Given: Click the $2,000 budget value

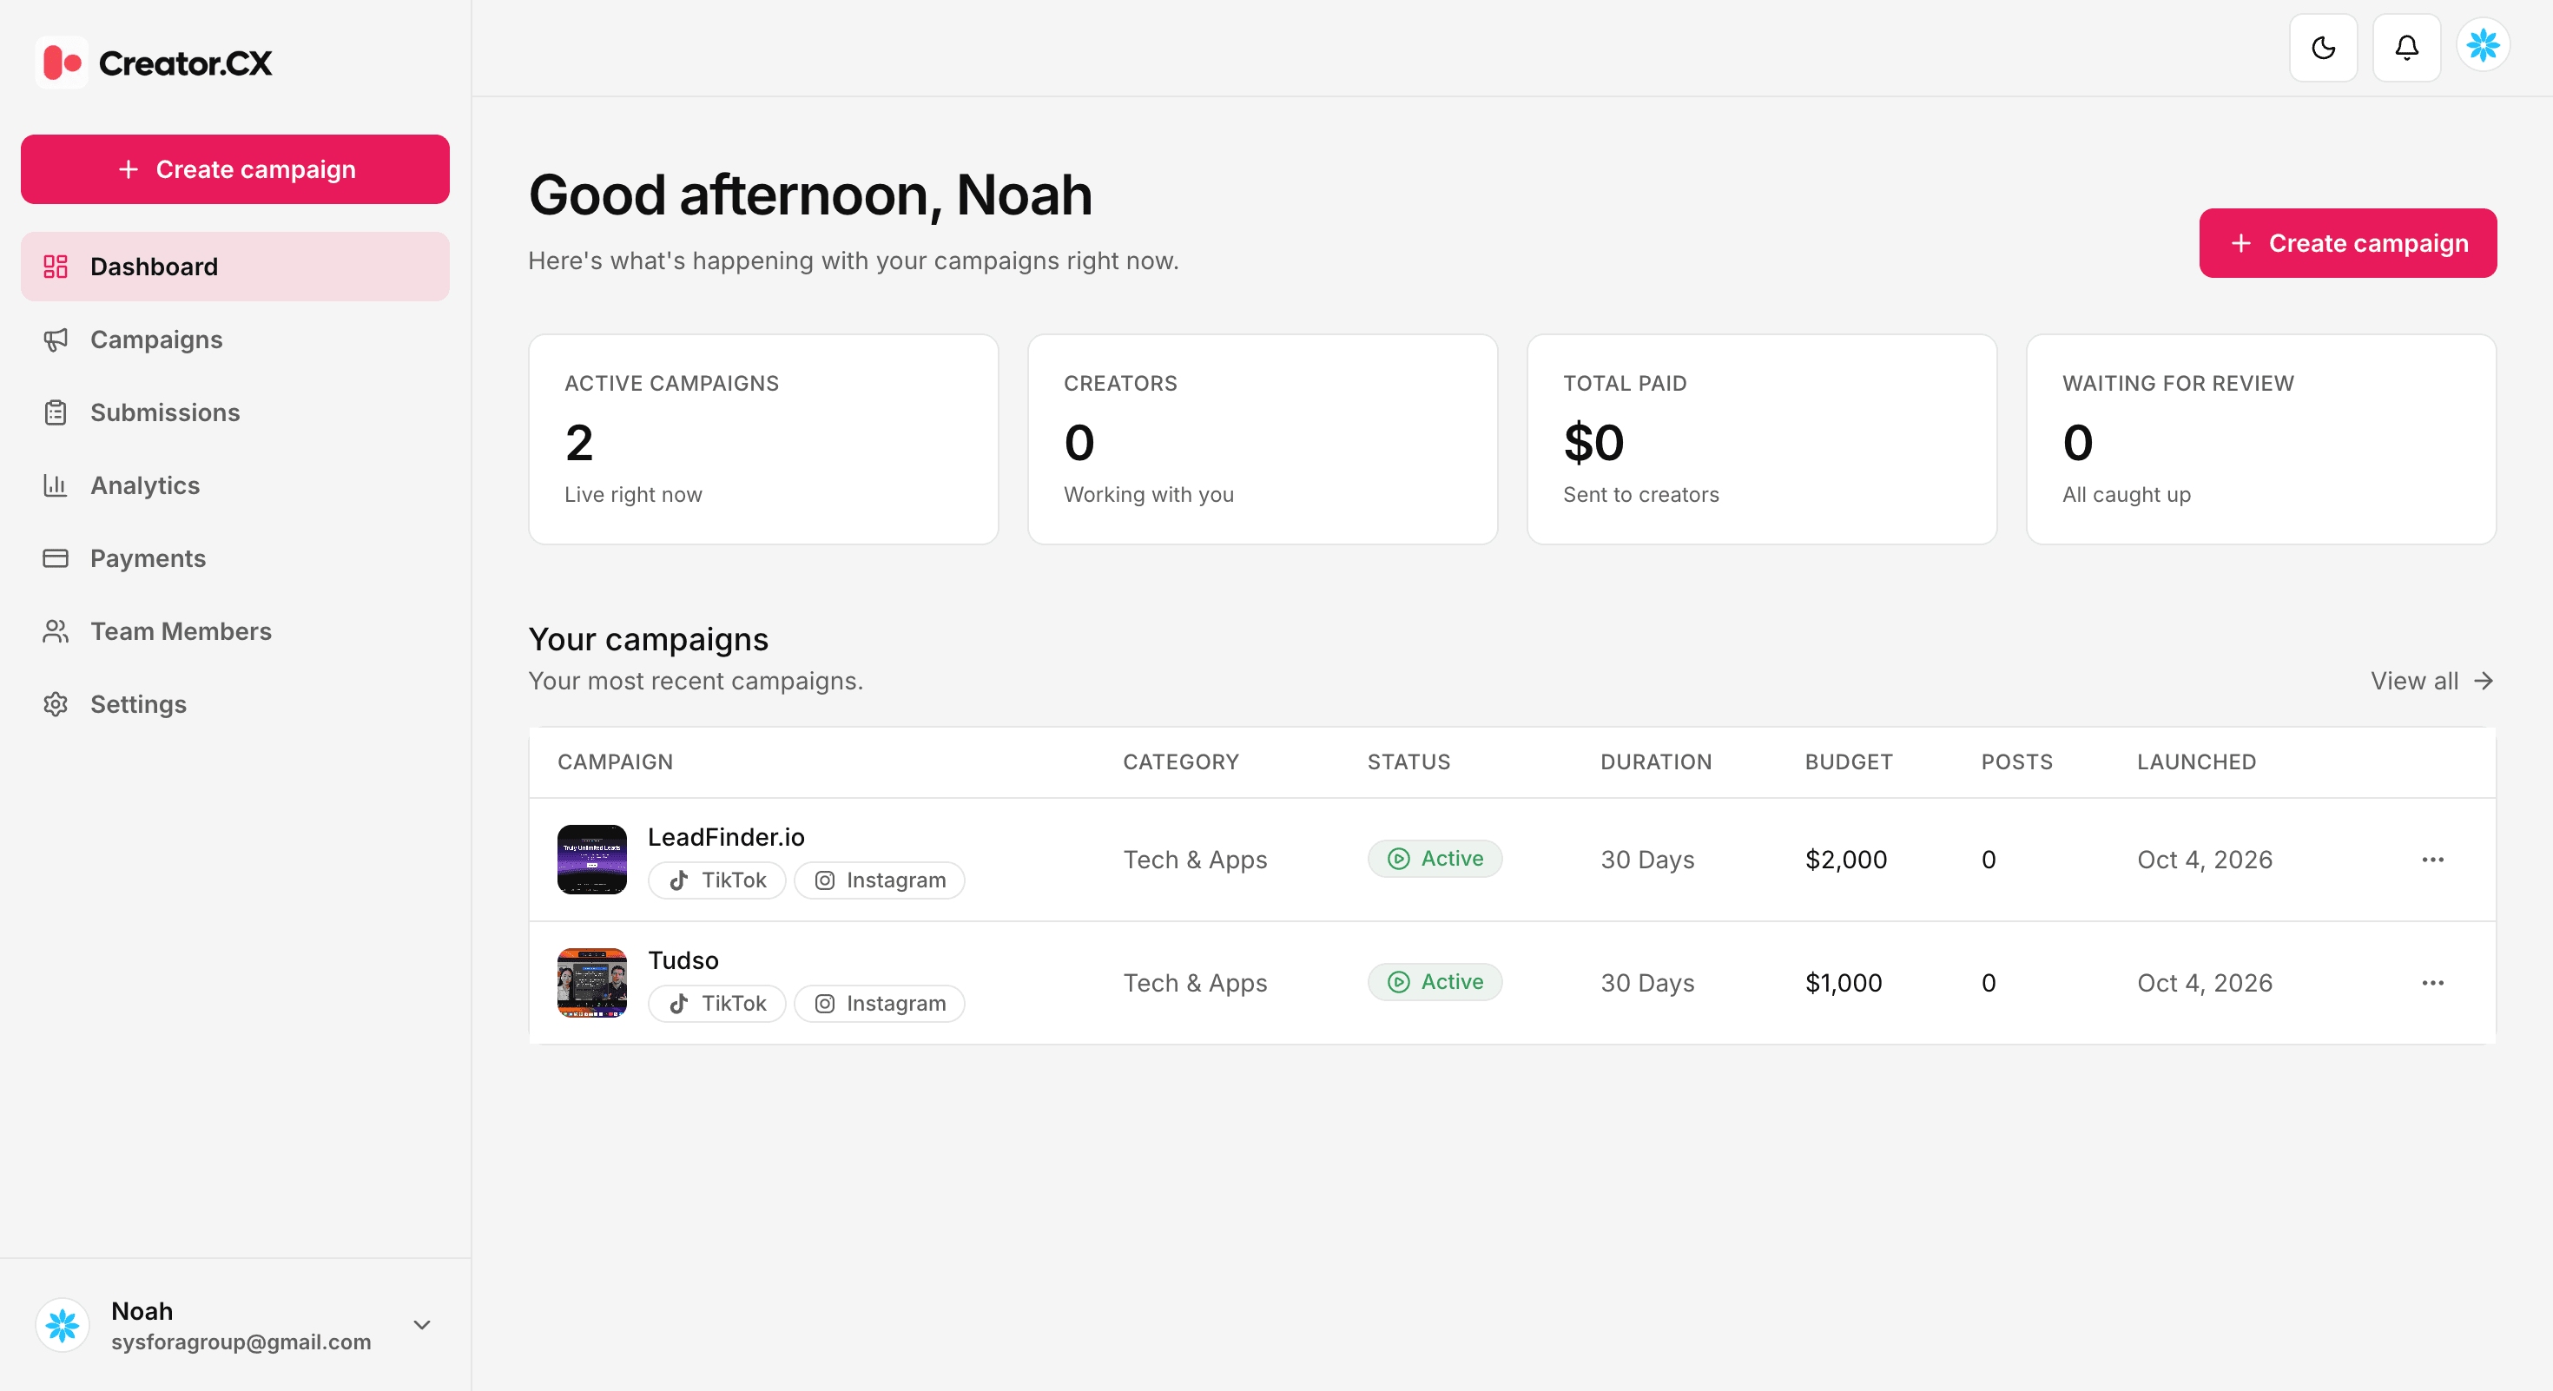Looking at the screenshot, I should 1845,859.
